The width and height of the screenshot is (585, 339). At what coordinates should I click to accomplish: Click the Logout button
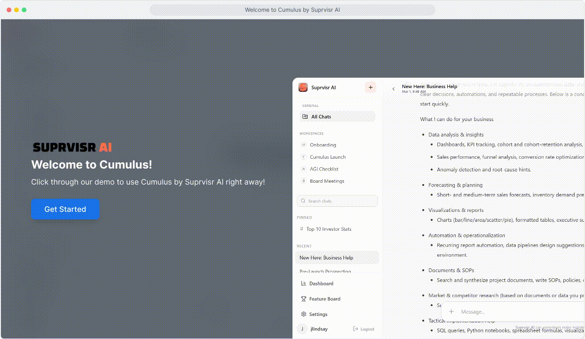pos(363,329)
